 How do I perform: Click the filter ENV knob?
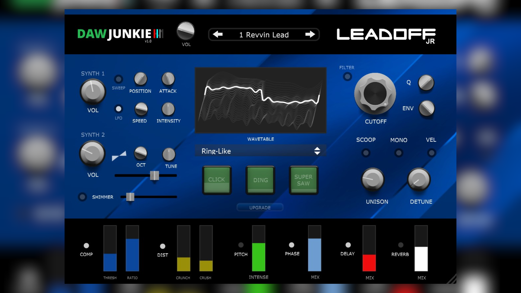click(x=427, y=108)
